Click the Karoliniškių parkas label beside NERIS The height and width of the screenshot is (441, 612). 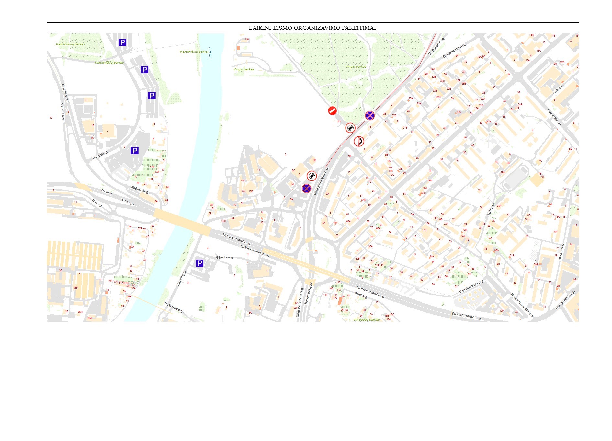click(x=194, y=52)
